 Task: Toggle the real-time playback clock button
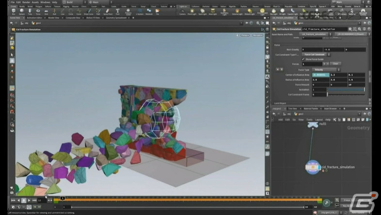[29, 207]
